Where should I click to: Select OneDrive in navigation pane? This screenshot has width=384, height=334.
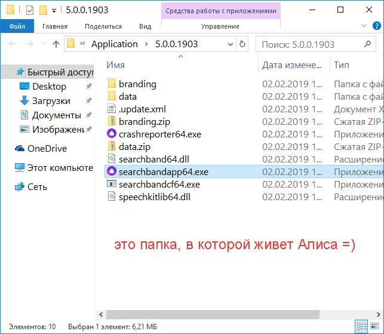pos(47,149)
